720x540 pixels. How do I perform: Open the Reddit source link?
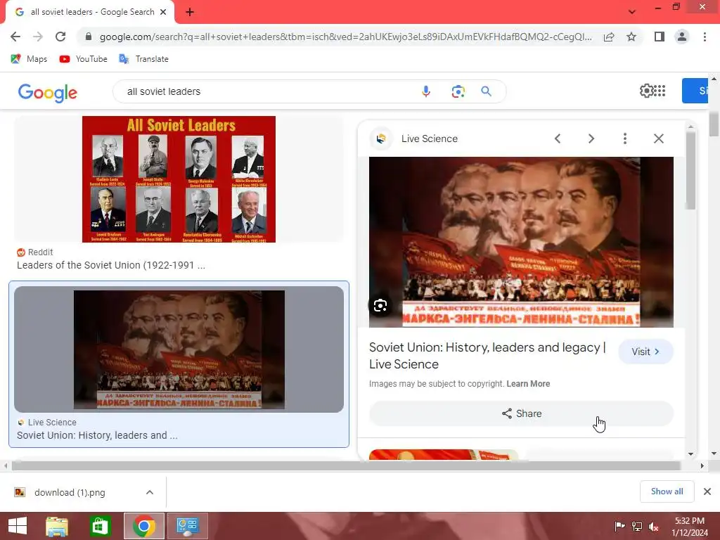pos(35,252)
